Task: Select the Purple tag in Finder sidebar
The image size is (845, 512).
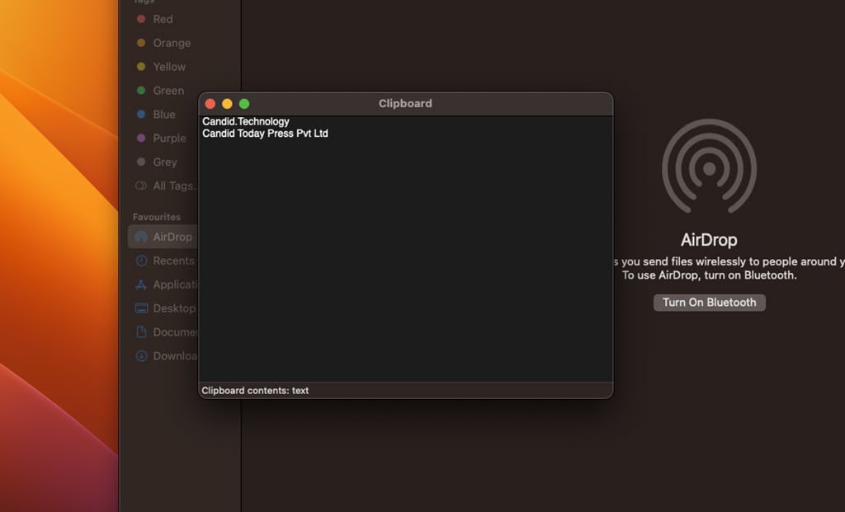Action: [x=169, y=138]
